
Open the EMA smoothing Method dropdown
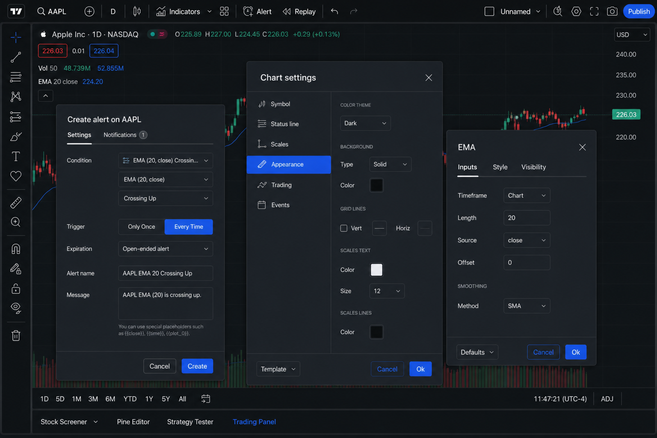click(x=527, y=306)
